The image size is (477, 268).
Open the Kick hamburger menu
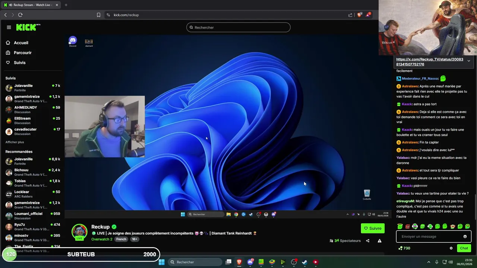click(9, 27)
